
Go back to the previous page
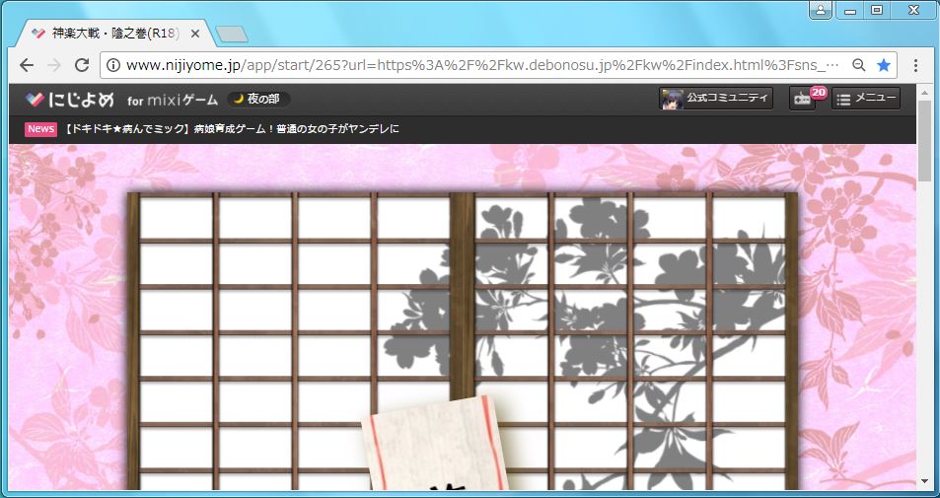coord(27,65)
